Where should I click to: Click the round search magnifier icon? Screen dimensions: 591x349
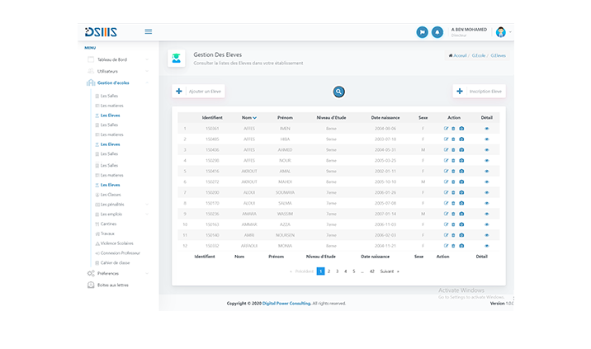point(338,92)
